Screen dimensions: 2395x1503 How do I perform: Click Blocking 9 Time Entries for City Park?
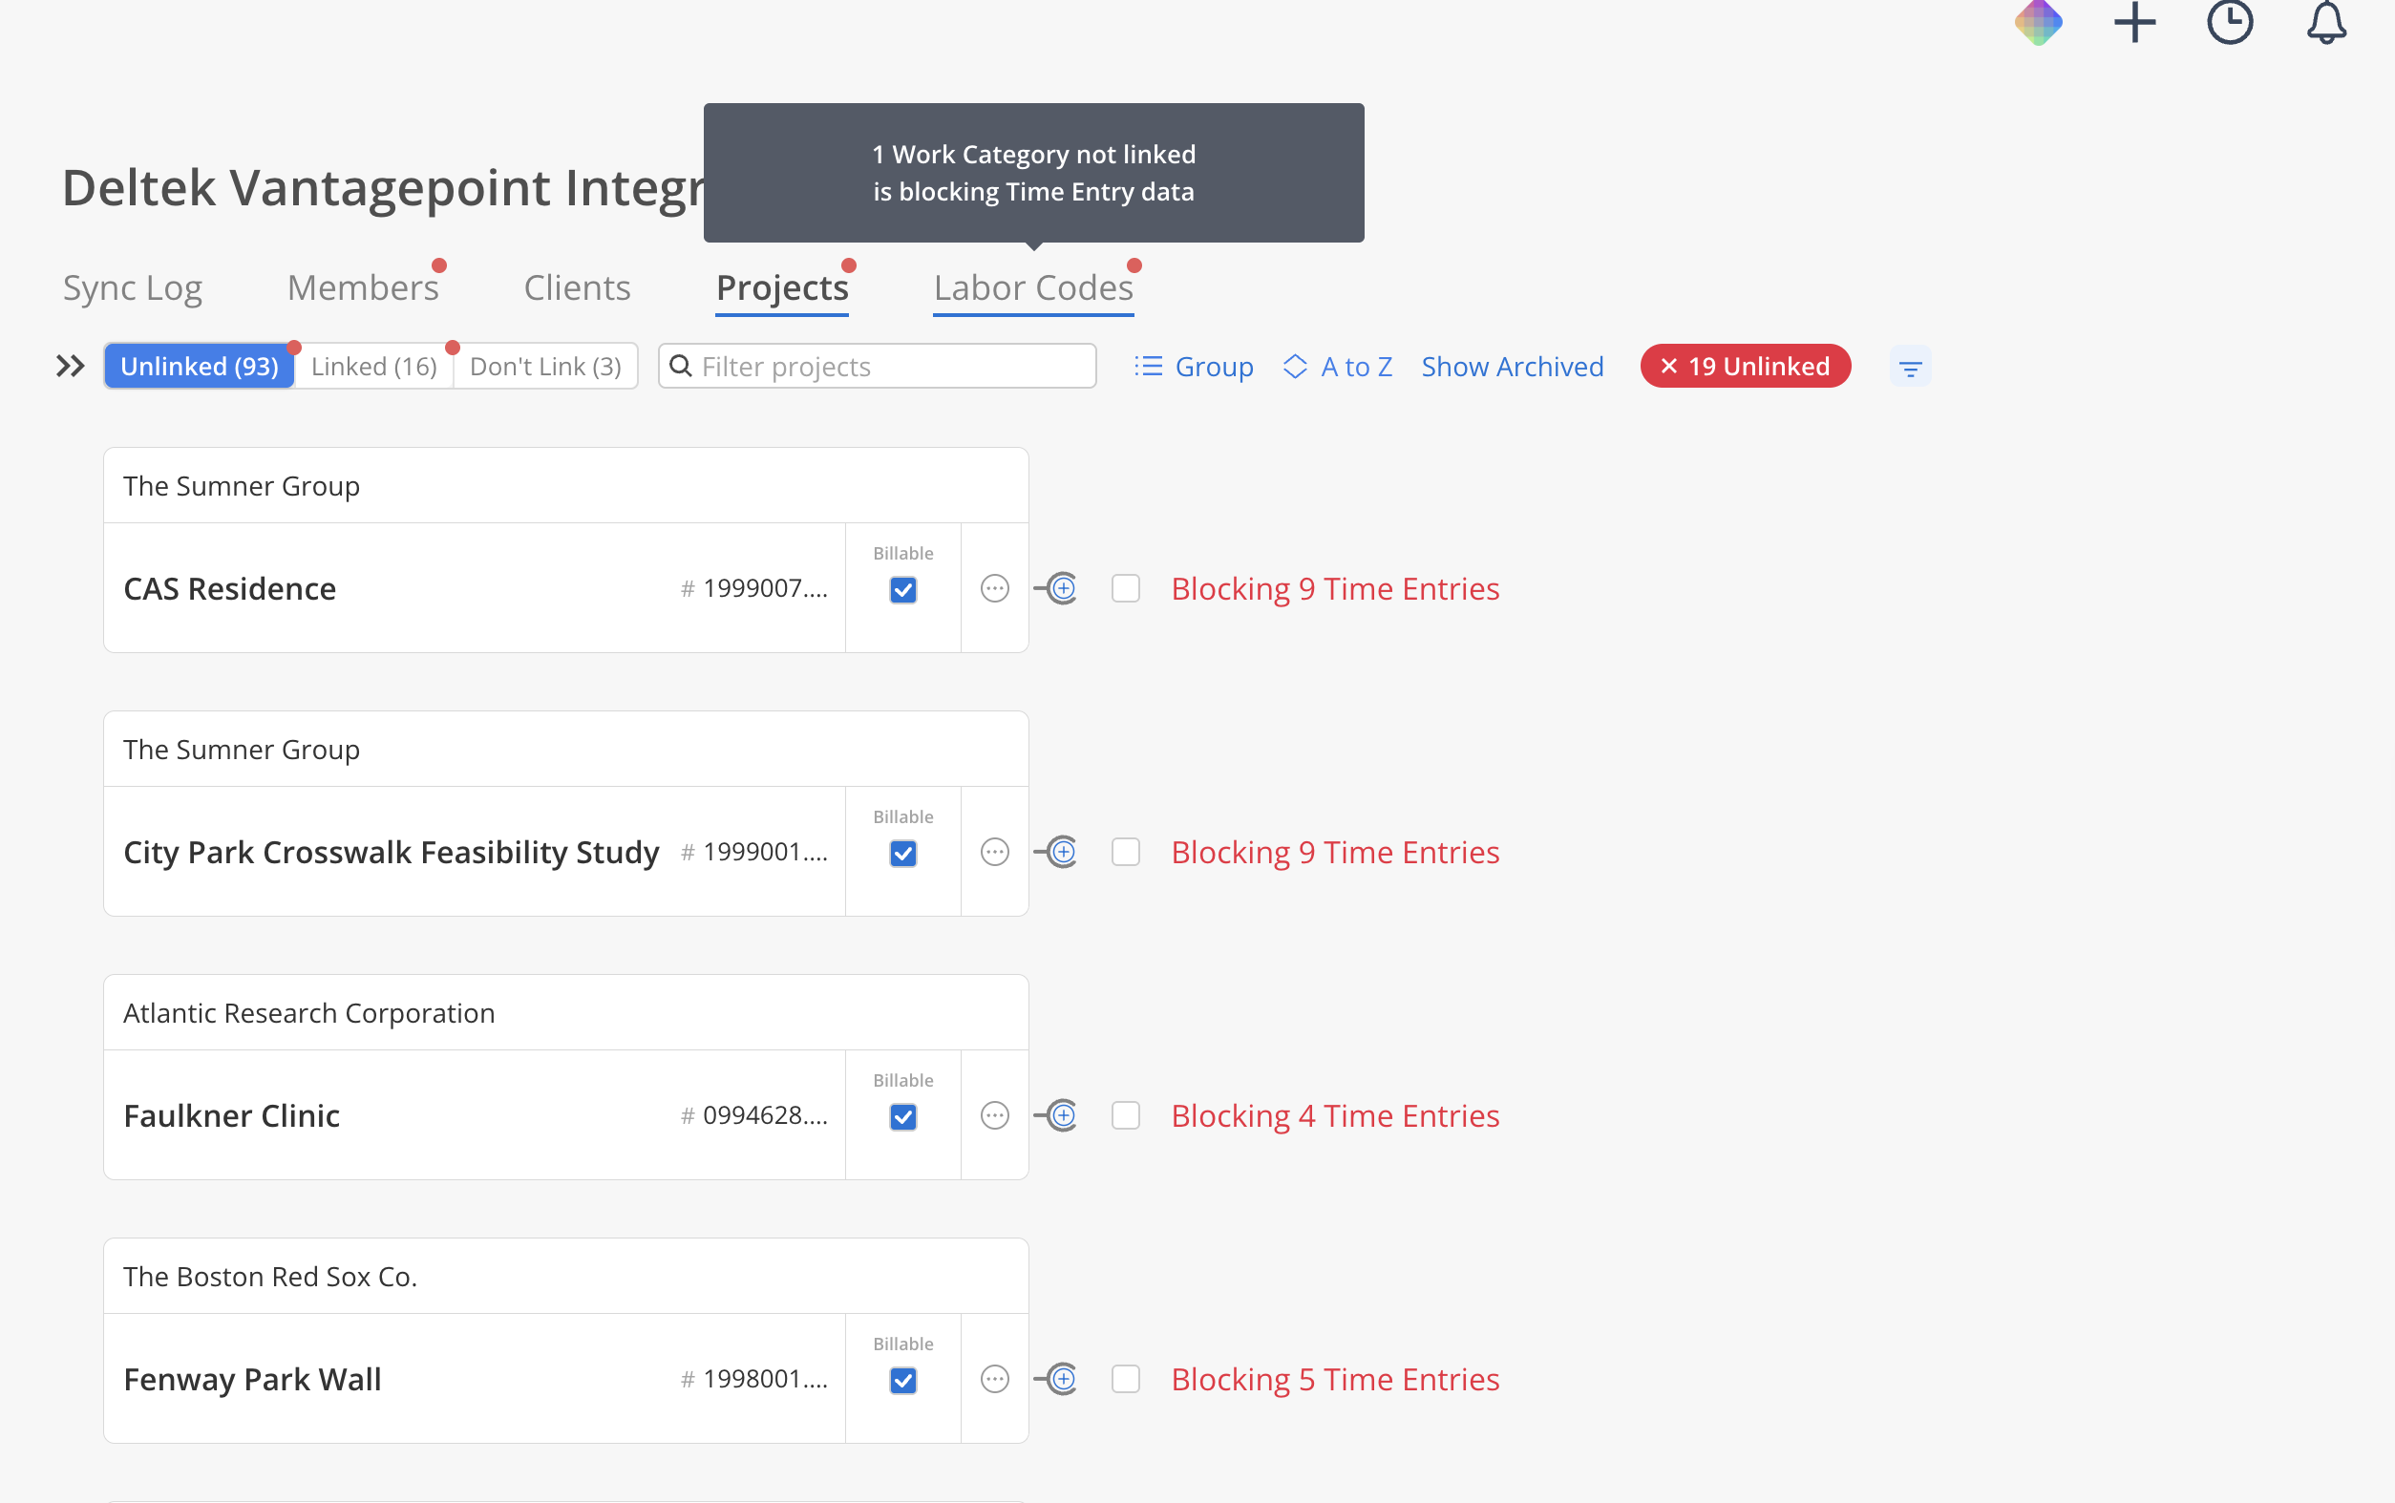pos(1336,852)
